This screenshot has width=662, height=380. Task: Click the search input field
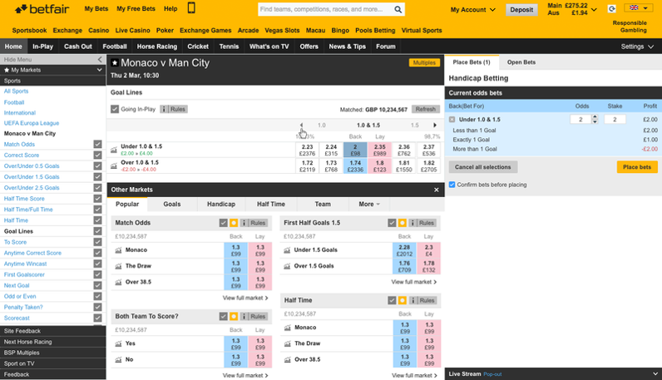pos(325,9)
